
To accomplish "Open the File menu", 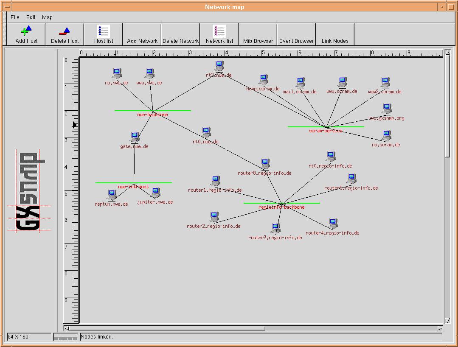I will tap(15, 17).
